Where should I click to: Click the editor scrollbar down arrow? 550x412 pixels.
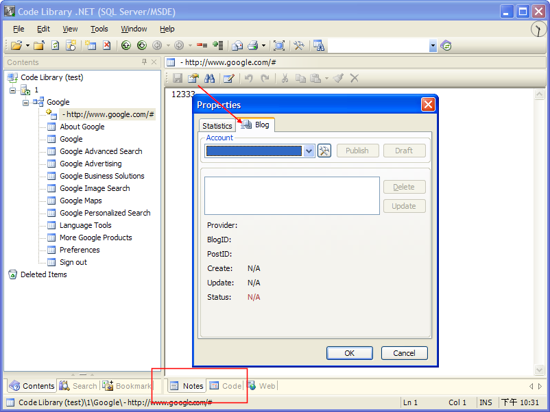(x=539, y=370)
